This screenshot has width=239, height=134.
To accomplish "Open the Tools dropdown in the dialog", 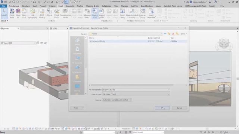I will [x=77, y=108].
